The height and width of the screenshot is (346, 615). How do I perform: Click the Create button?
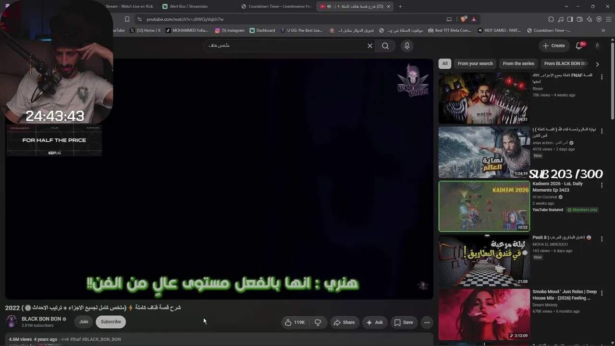(x=553, y=46)
